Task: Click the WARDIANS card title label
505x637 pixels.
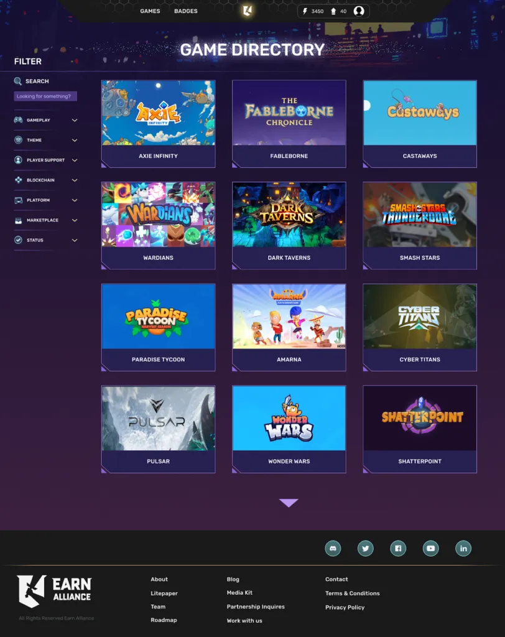Action: pyautogui.click(x=158, y=258)
